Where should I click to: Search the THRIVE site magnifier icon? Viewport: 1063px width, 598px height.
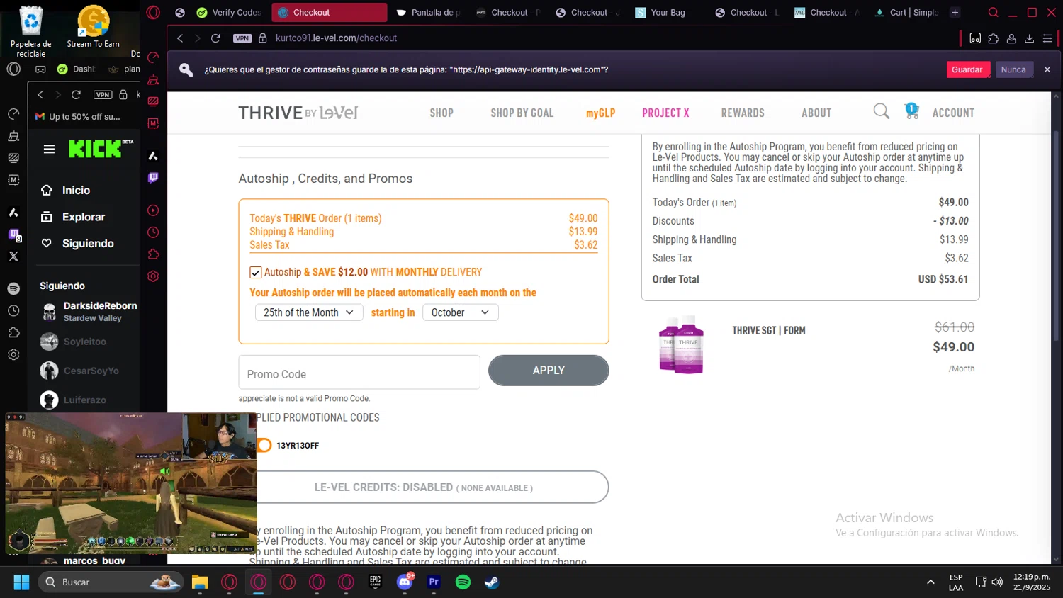point(881,111)
